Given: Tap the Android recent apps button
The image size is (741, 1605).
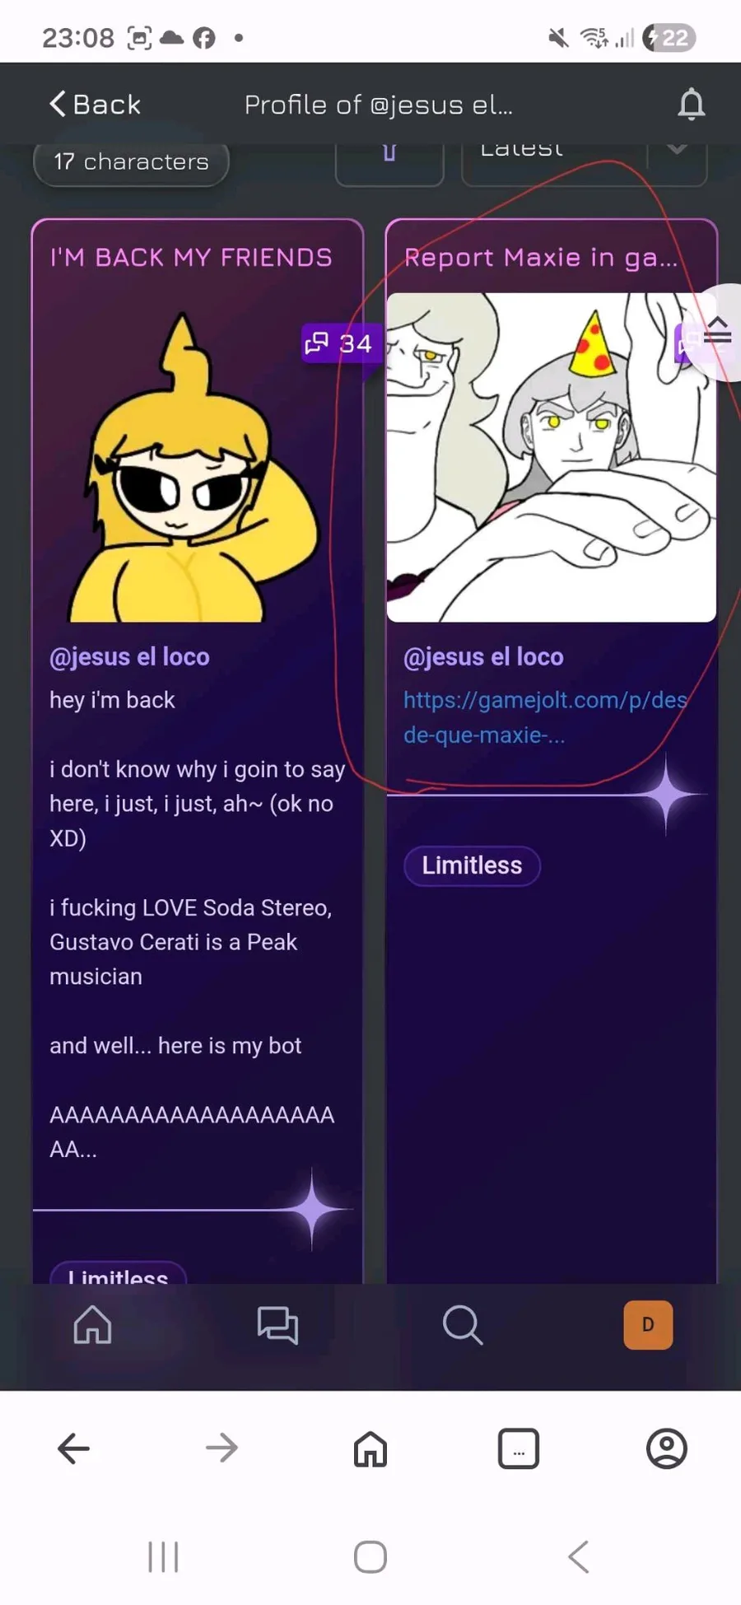Looking at the screenshot, I should pos(163,1556).
